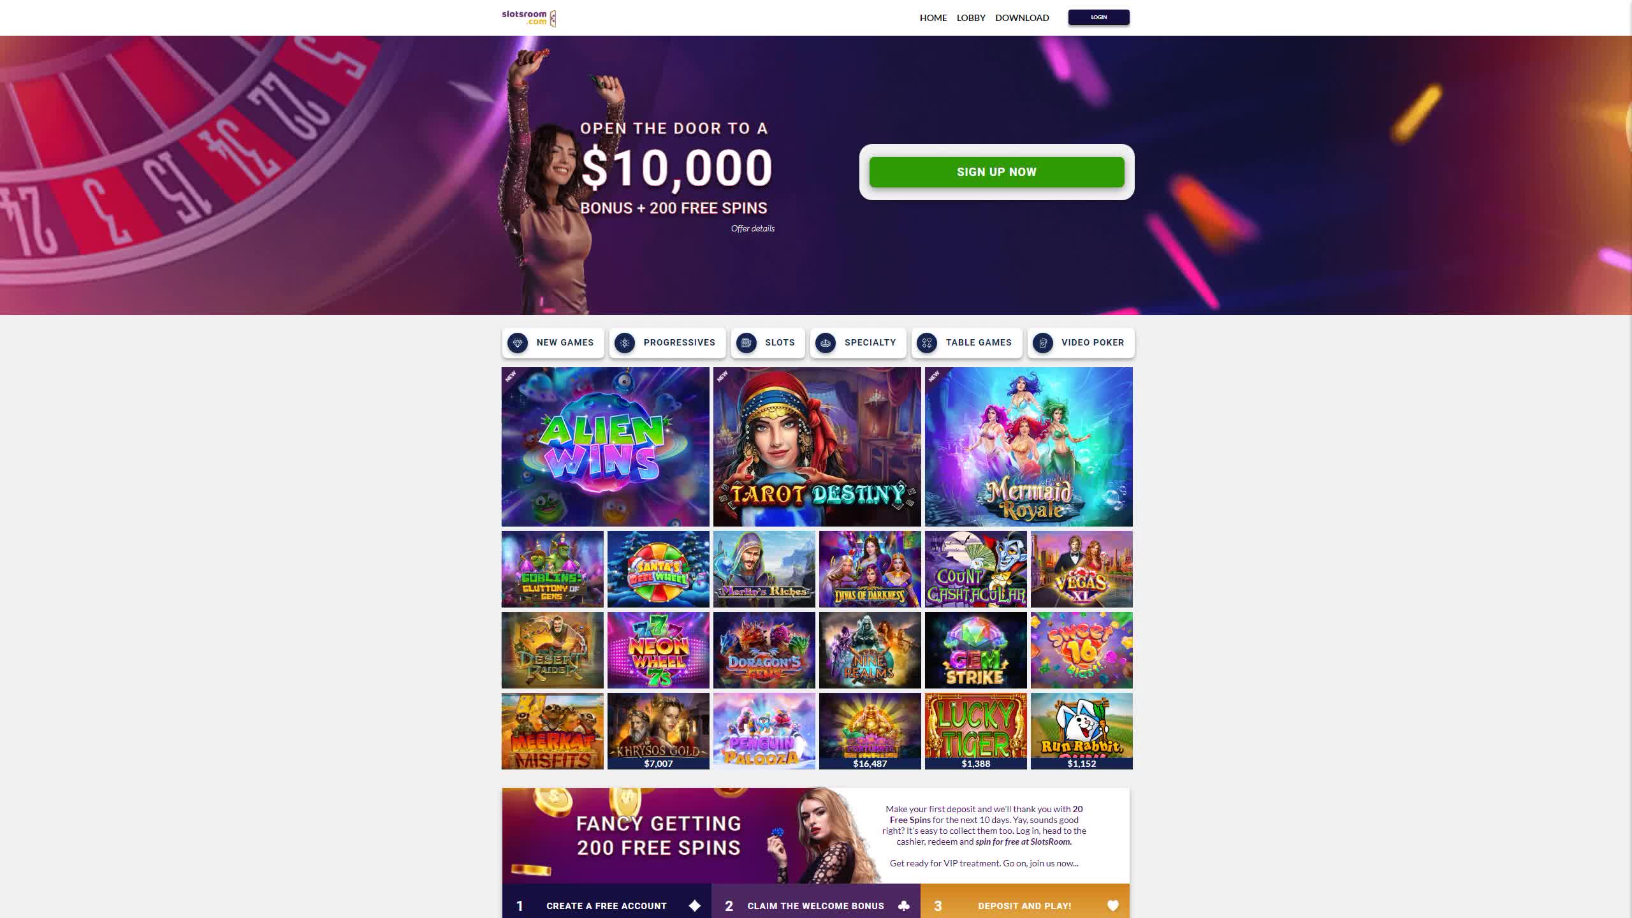Click the New Games diamond icon
Screen dimensions: 1632x918
tap(518, 343)
